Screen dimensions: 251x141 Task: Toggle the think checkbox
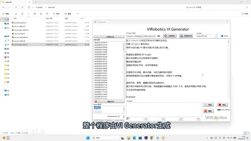pyautogui.click(x=222, y=36)
